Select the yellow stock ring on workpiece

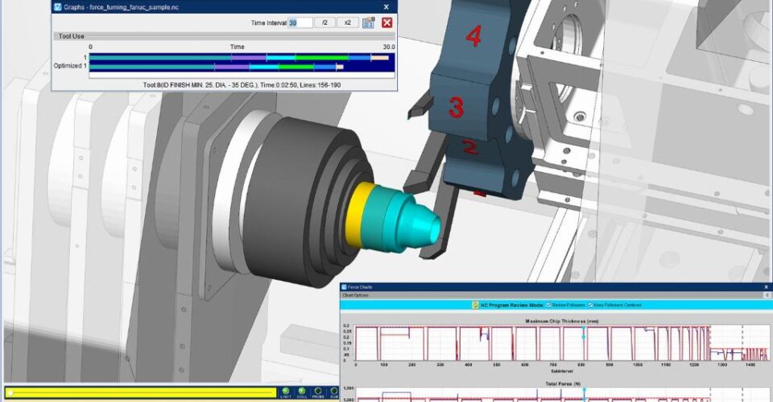pyautogui.click(x=359, y=215)
